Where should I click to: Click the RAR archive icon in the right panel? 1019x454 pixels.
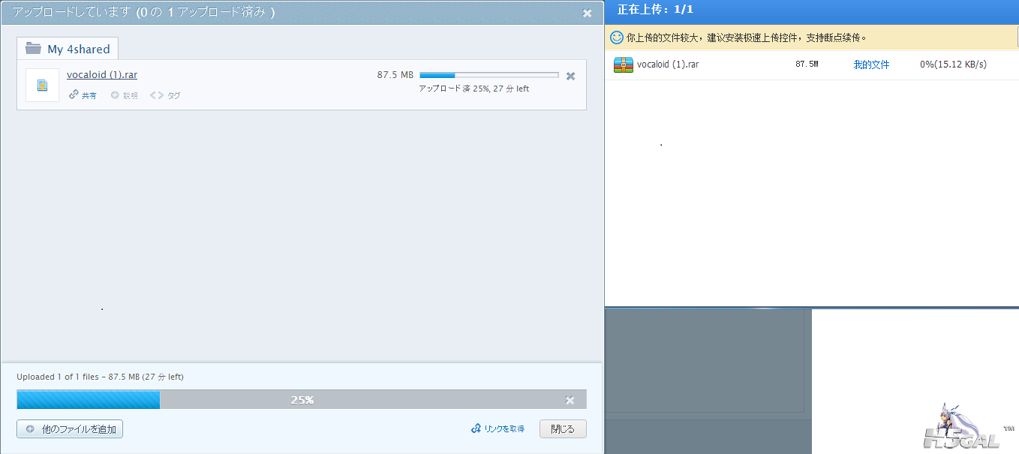pos(624,65)
